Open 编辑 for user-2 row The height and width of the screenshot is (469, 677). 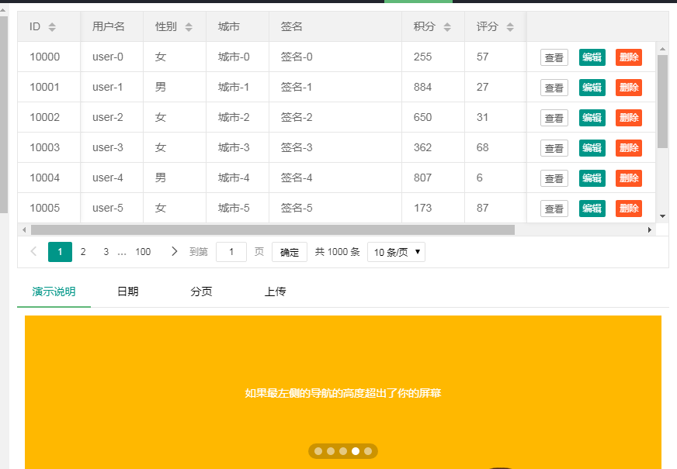pyautogui.click(x=592, y=118)
